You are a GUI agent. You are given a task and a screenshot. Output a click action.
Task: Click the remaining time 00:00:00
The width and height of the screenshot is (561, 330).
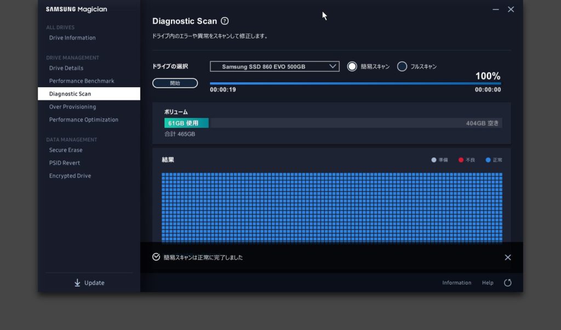488,90
